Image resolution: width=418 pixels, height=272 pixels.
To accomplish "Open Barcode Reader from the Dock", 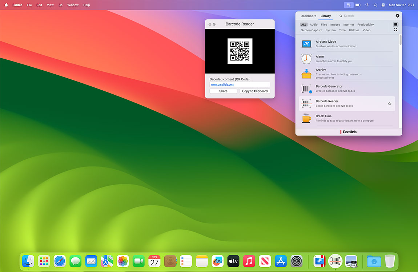I will 335,261.
